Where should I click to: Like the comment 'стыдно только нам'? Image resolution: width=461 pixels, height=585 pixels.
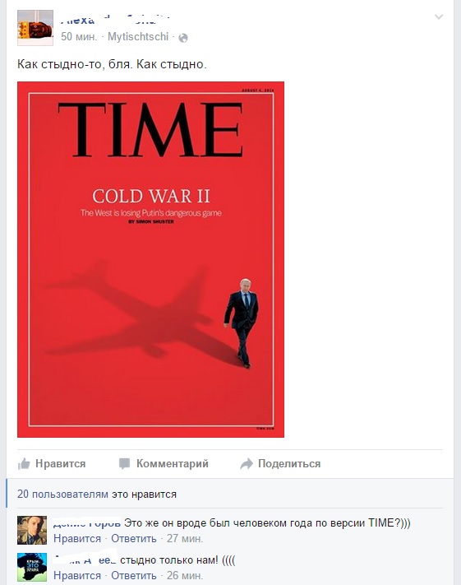click(x=77, y=575)
